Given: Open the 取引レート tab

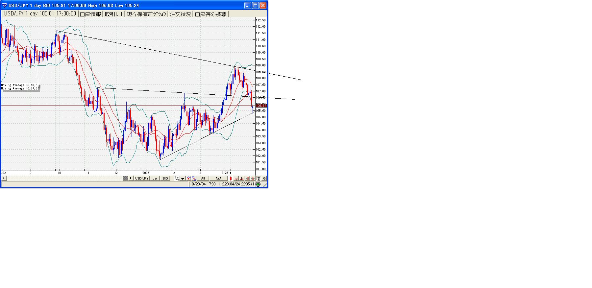Looking at the screenshot, I should pyautogui.click(x=114, y=14).
